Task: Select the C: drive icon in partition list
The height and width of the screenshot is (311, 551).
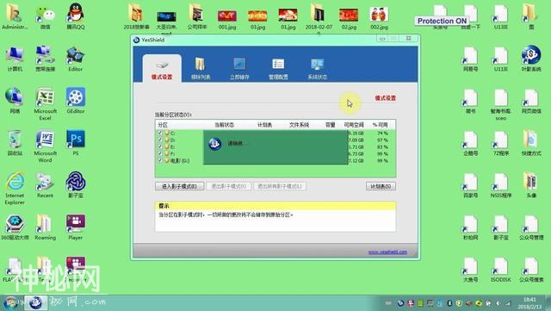Action: tap(167, 133)
